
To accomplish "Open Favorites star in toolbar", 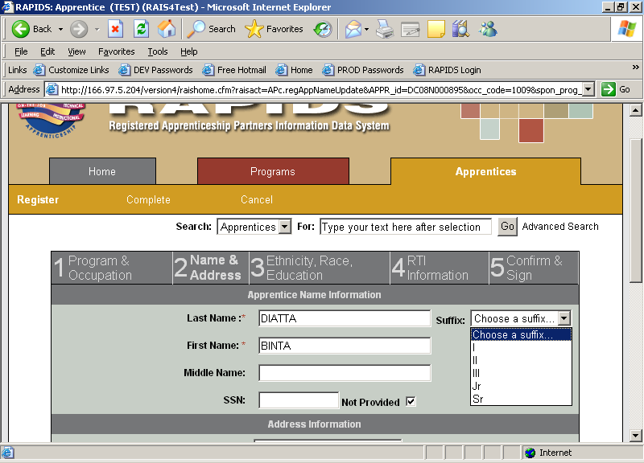I will 274,29.
